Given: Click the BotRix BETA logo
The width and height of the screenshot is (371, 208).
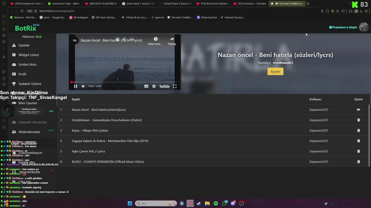Looking at the screenshot, I should 27,28.
